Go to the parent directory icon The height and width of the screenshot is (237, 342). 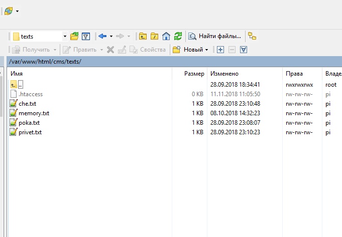click(143, 36)
